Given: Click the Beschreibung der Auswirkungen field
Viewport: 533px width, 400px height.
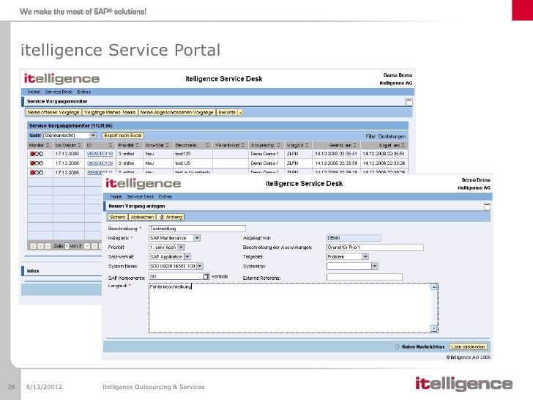Looking at the screenshot, I should tap(375, 248).
